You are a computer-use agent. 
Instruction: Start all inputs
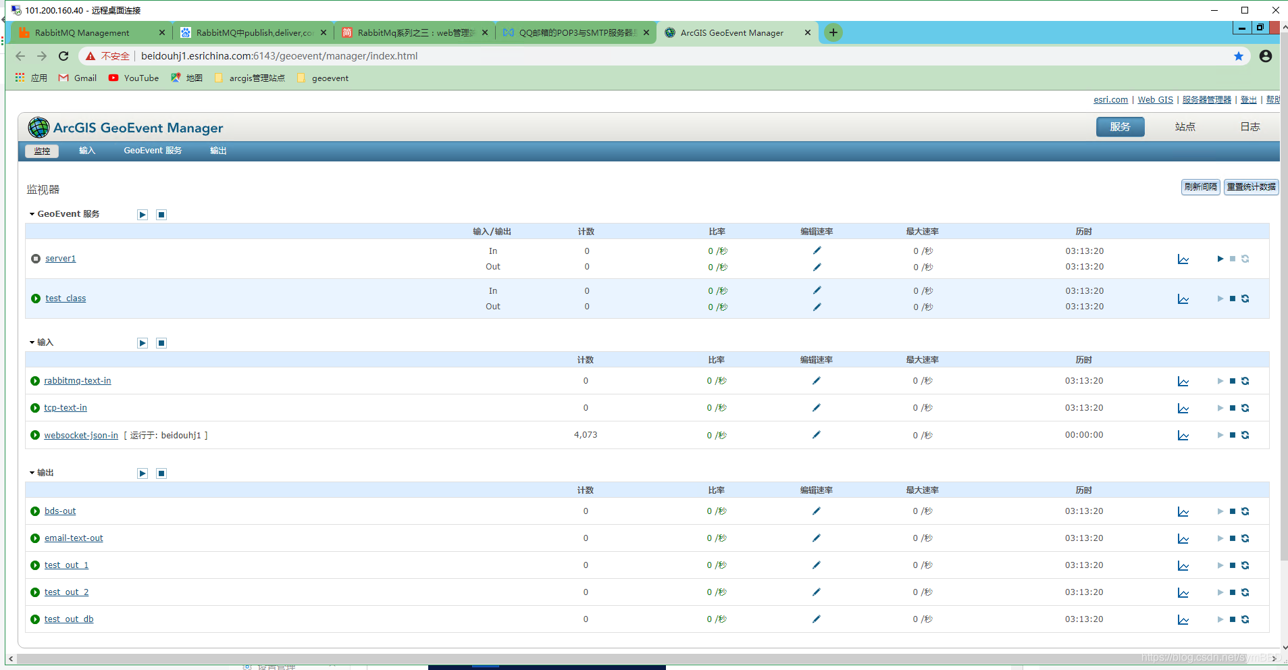pyautogui.click(x=143, y=343)
